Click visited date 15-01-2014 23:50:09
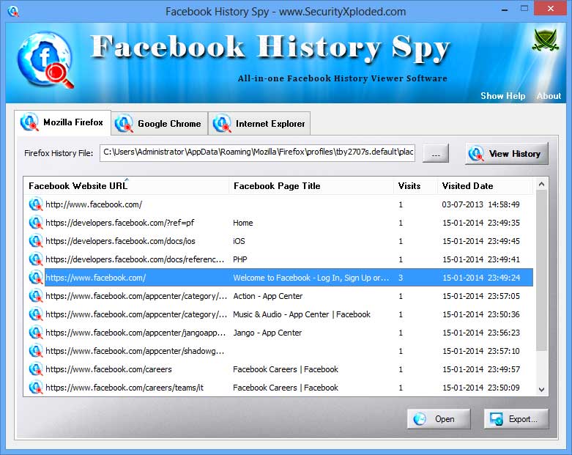The height and width of the screenshot is (455, 572). [x=480, y=388]
